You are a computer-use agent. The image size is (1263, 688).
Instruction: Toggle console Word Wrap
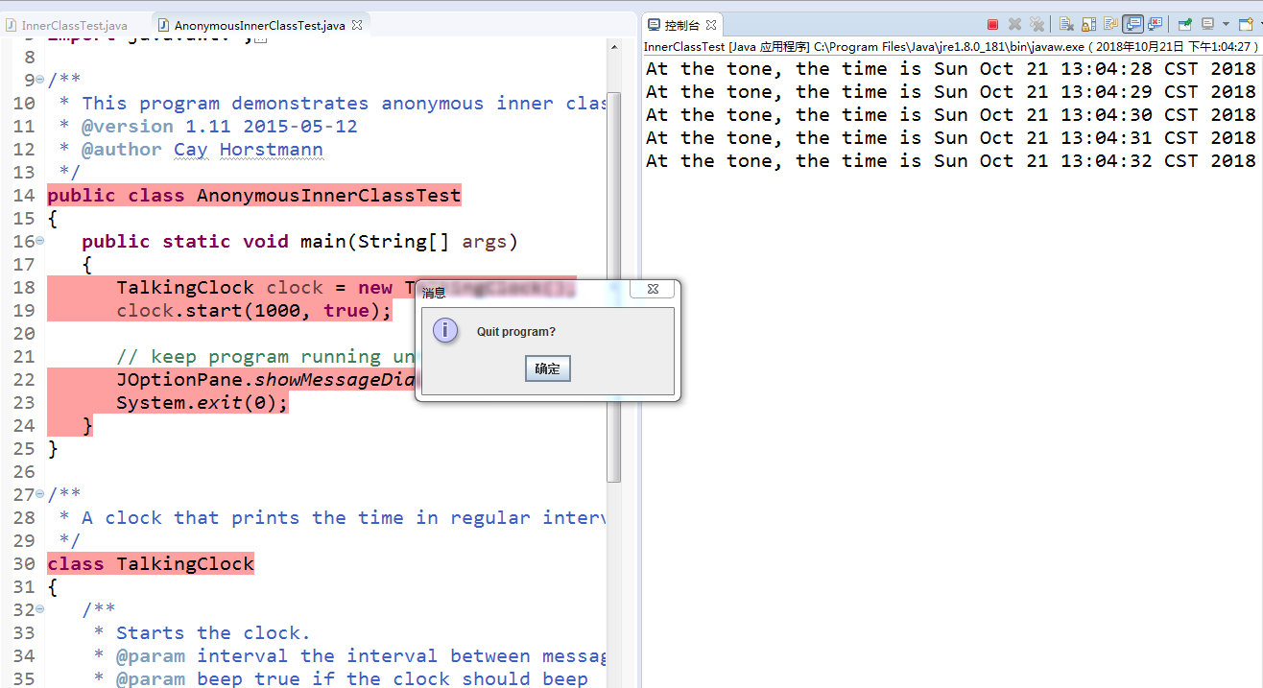(x=1110, y=24)
